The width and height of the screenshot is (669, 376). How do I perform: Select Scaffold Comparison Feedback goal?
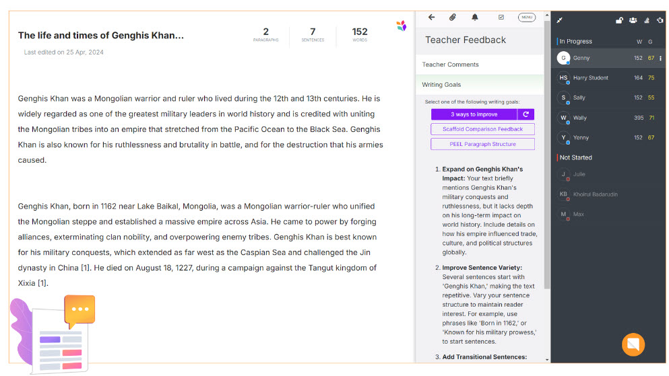tap(482, 129)
